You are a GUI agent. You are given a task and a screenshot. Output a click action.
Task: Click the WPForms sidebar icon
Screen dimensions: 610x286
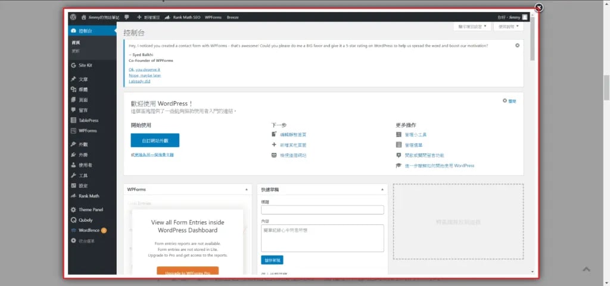click(x=73, y=131)
